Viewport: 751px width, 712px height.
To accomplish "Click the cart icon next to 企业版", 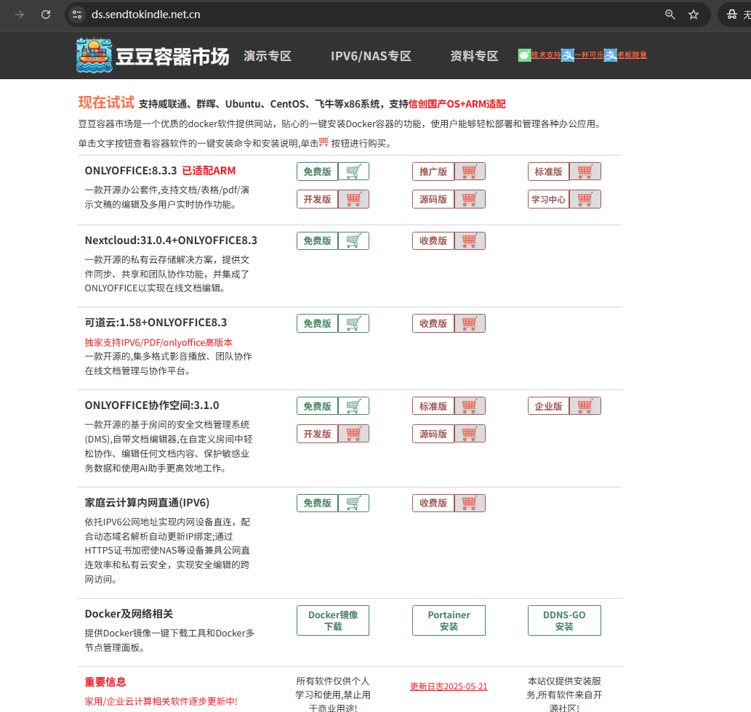I will [585, 406].
